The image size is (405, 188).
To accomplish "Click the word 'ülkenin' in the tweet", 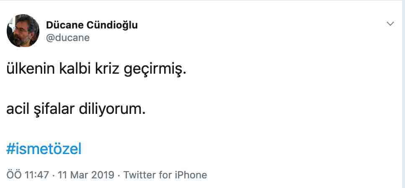I will point(31,70).
